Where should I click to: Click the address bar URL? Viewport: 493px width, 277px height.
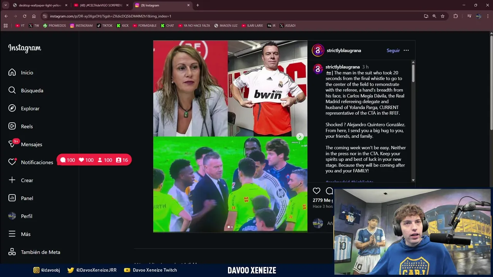tap(111, 16)
